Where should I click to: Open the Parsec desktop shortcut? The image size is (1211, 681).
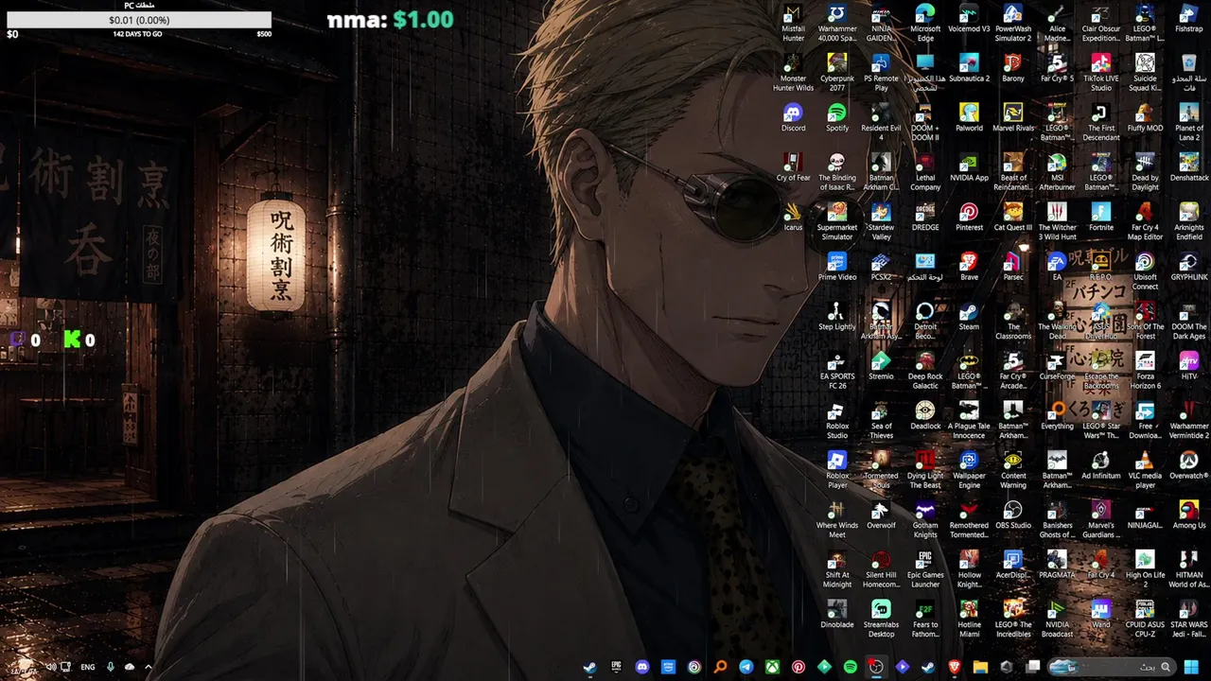[x=1013, y=267]
